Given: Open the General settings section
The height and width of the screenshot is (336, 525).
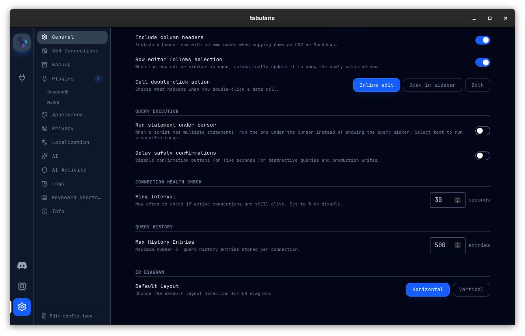Looking at the screenshot, I should point(72,37).
